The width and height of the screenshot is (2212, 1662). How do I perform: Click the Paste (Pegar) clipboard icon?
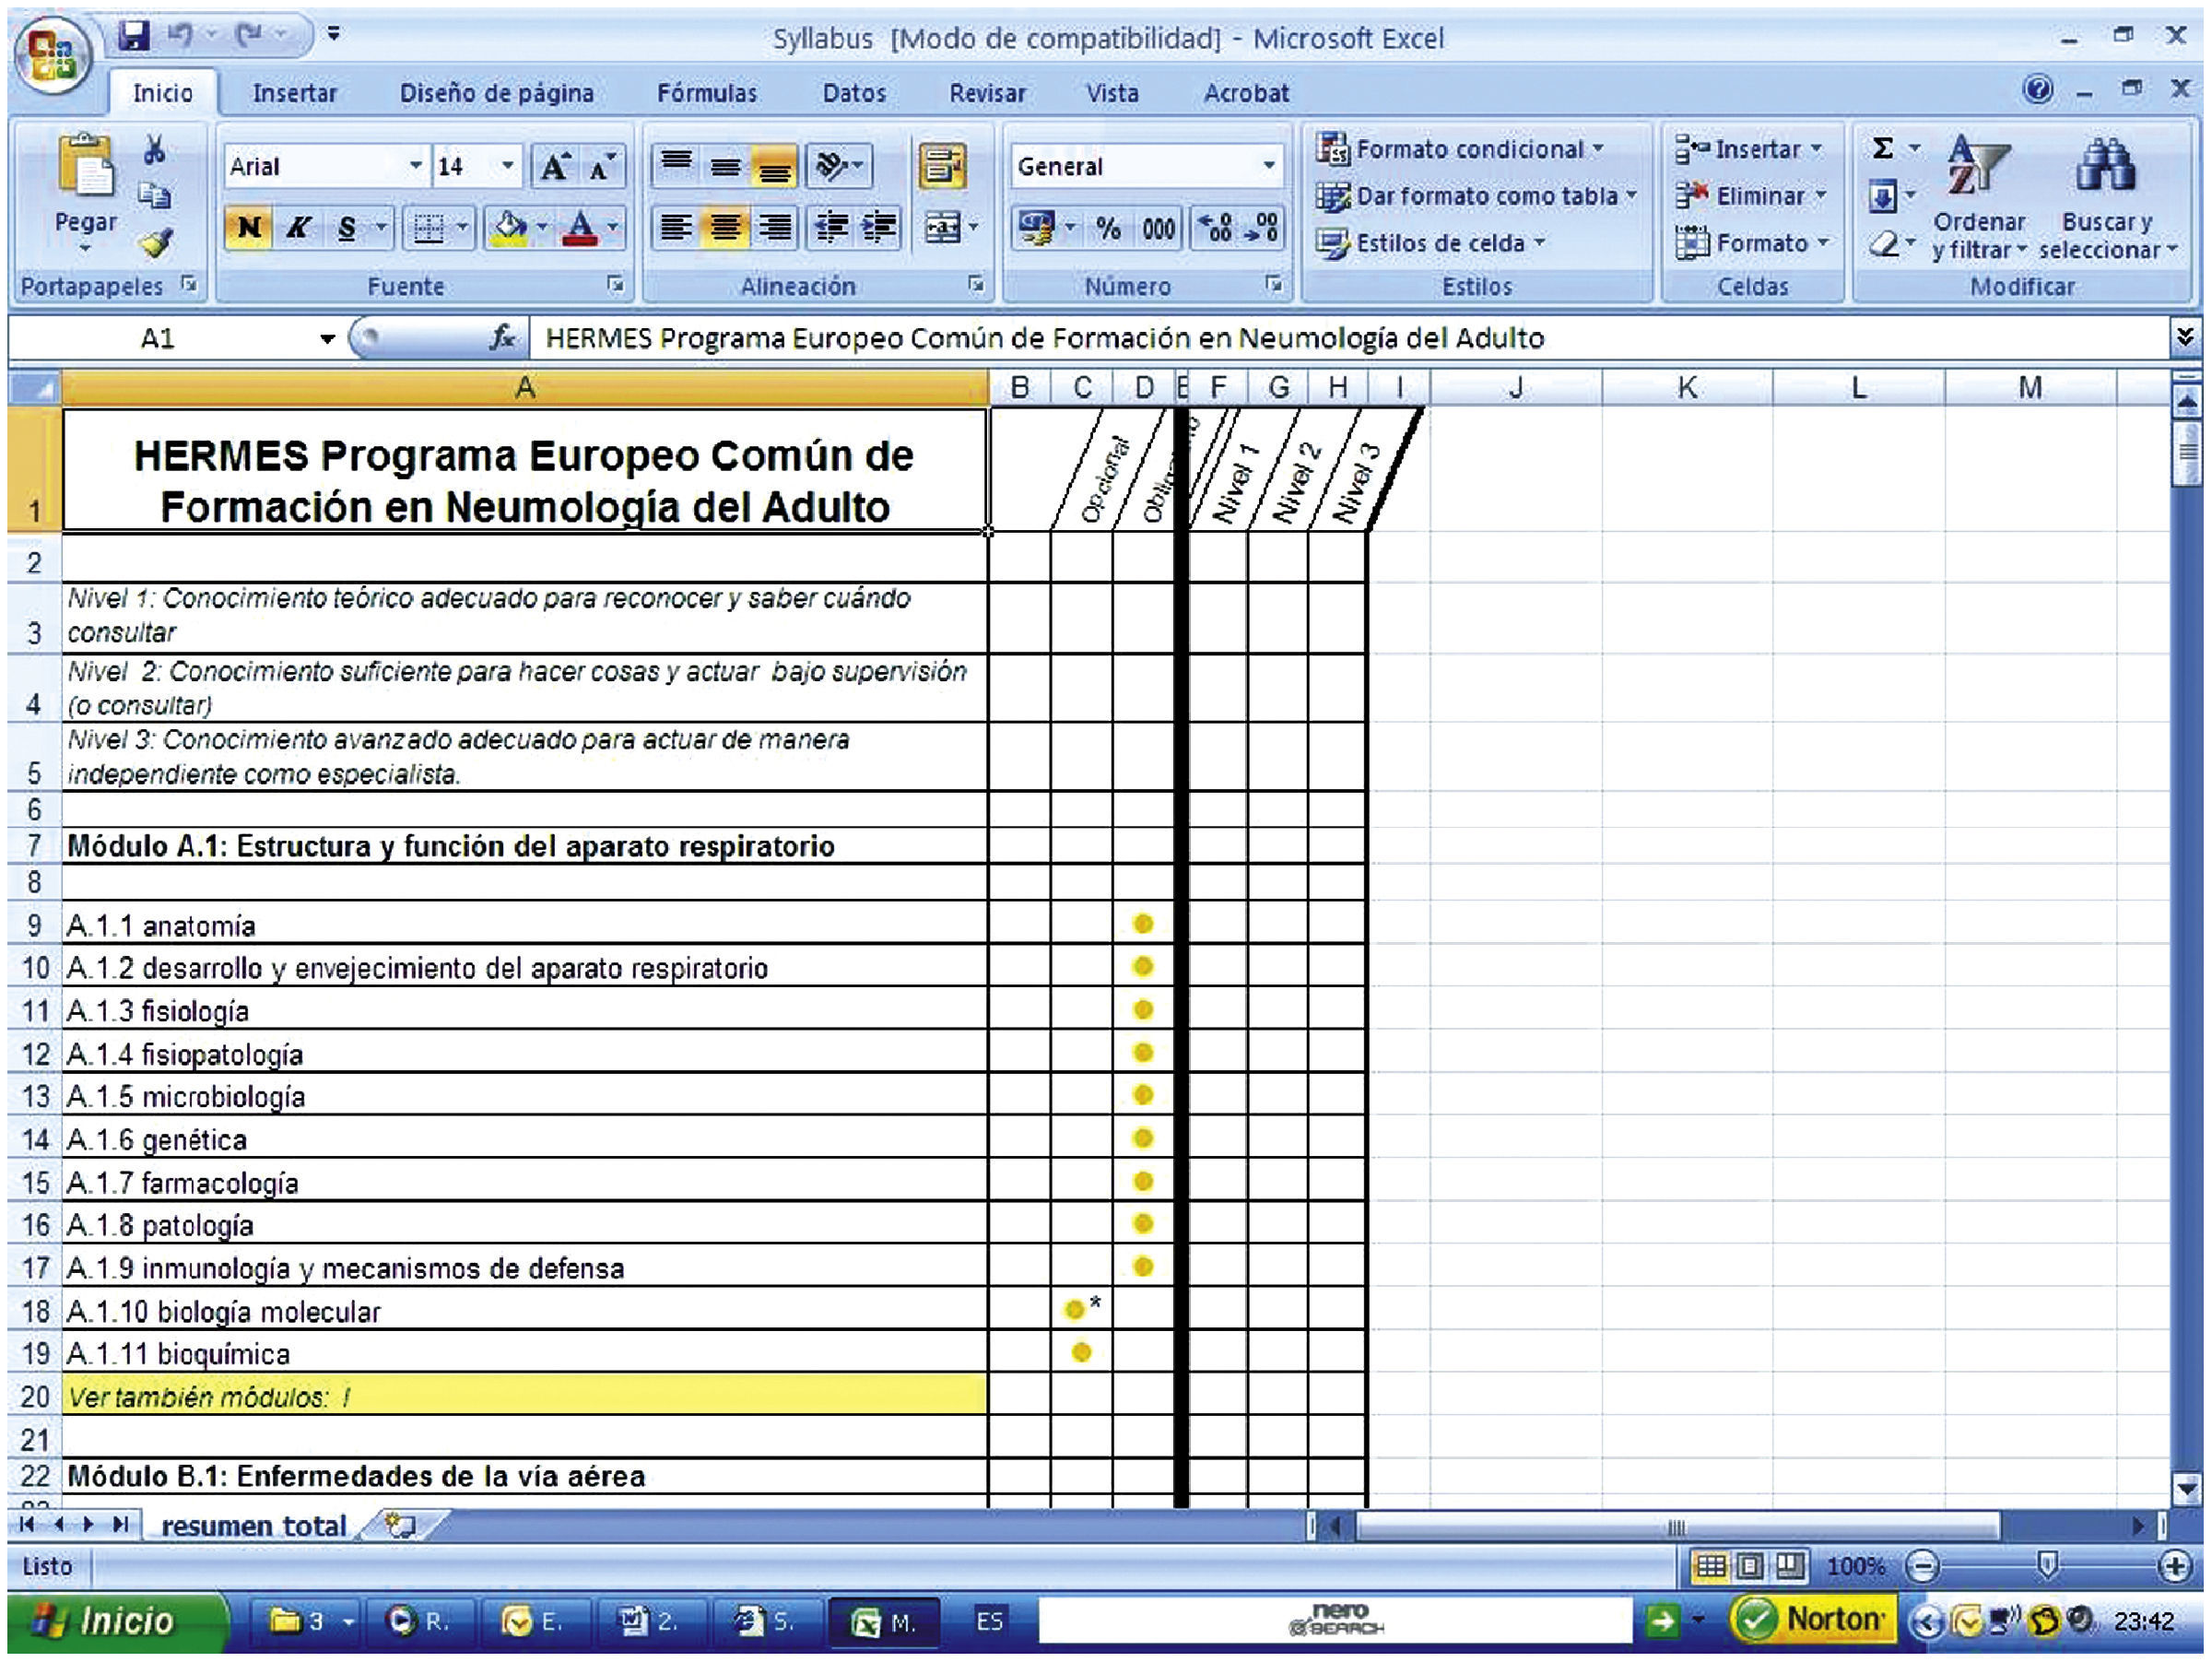tap(85, 167)
